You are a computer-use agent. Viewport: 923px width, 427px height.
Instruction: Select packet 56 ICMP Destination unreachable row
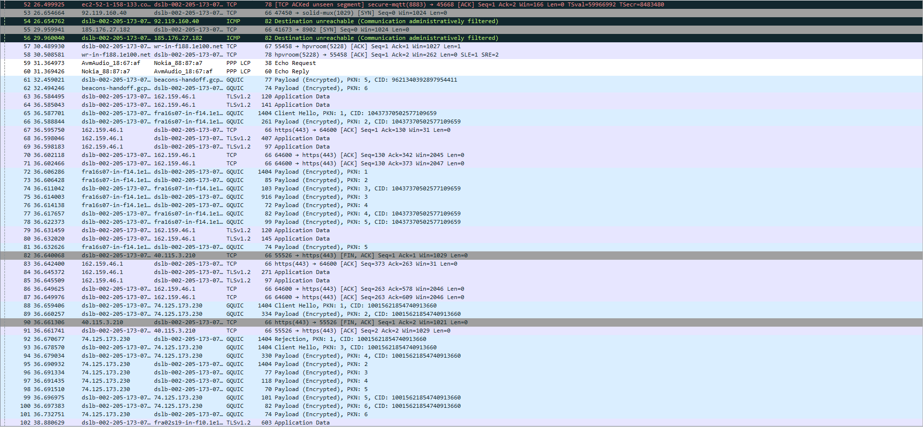point(461,38)
